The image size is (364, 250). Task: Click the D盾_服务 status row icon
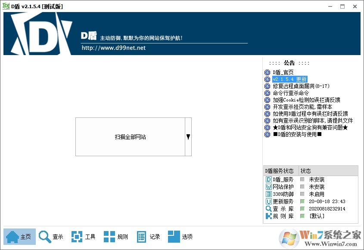click(x=268, y=179)
